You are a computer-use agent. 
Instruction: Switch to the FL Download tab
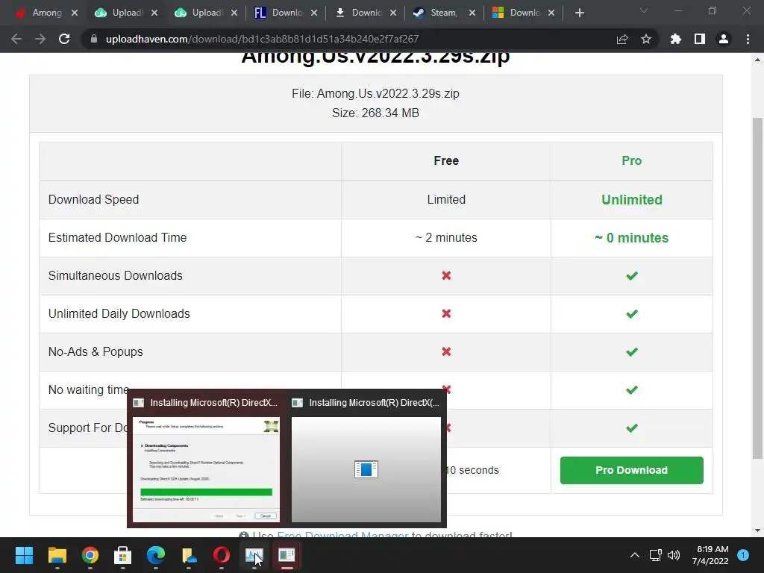click(x=279, y=13)
